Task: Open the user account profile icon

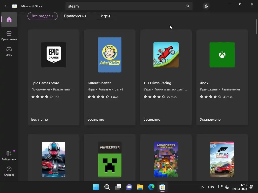Action: [206, 6]
